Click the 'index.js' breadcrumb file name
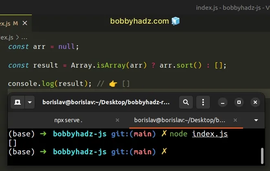This screenshot has height=171, width=270. pyautogui.click(x=7, y=37)
